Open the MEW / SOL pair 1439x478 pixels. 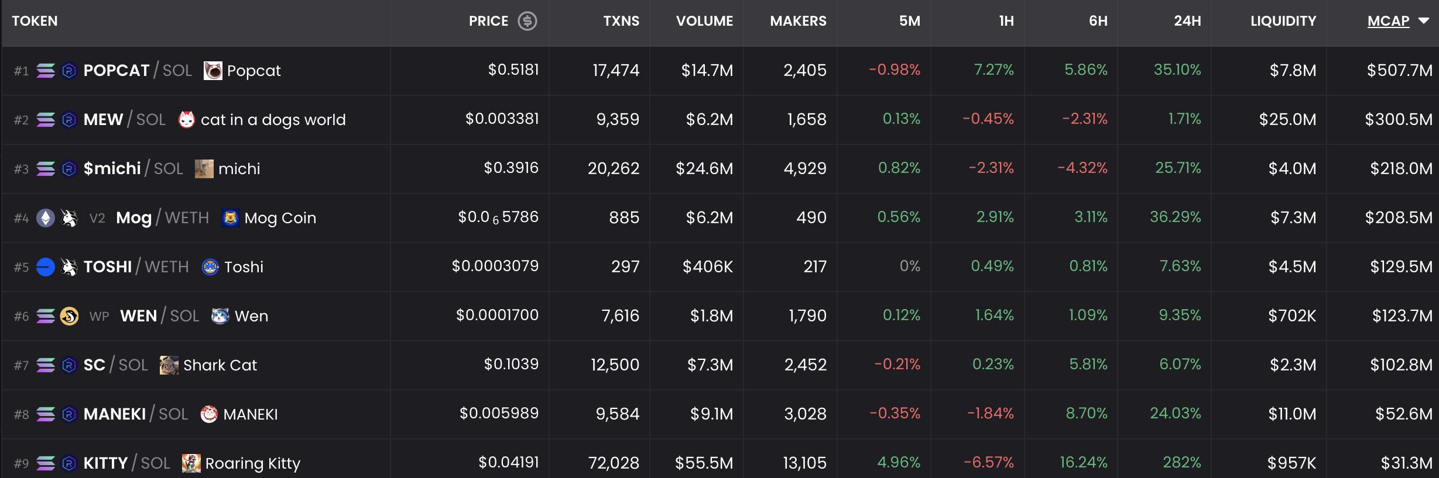click(x=125, y=120)
